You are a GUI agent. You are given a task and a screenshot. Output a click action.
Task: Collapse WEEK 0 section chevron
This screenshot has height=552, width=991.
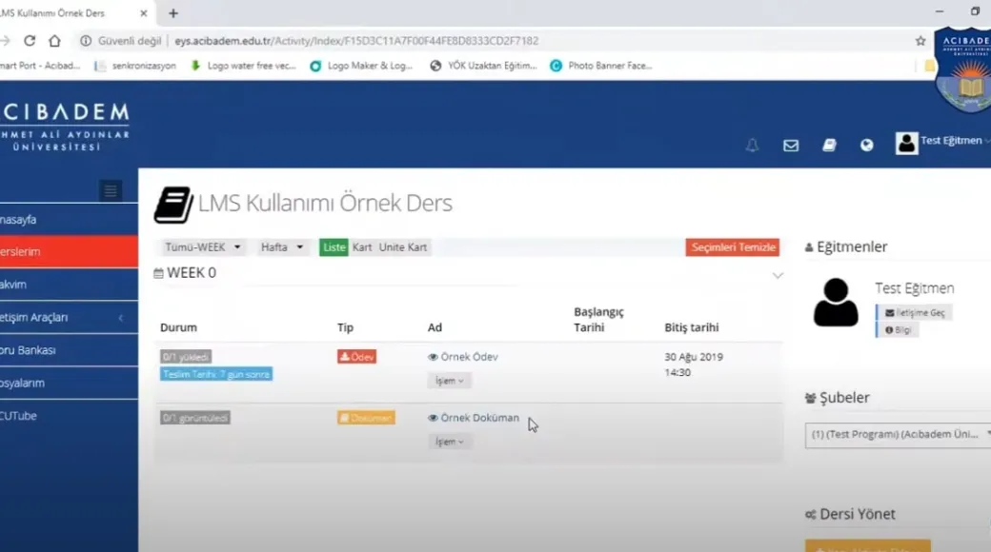[x=778, y=275]
